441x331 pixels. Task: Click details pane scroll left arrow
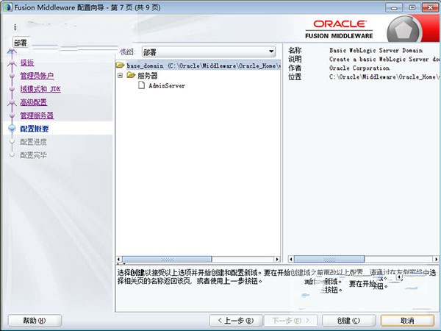coord(291,259)
